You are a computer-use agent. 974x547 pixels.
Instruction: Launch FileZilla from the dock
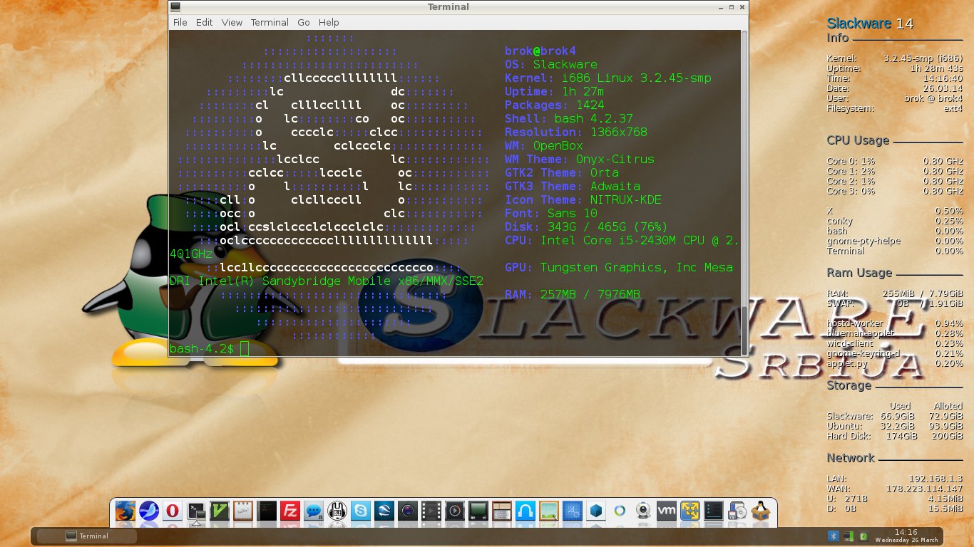tap(290, 511)
